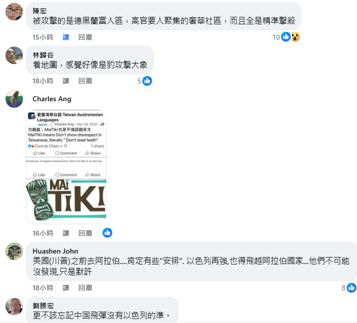357x323 pixels.
Task: View reactions on 陳宏's comment
Action: pyautogui.click(x=286, y=37)
